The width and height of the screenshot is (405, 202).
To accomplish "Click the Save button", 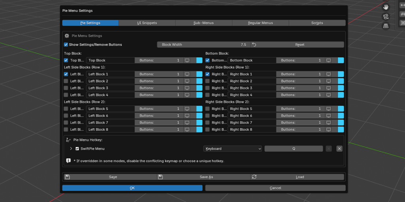I will point(110,177).
